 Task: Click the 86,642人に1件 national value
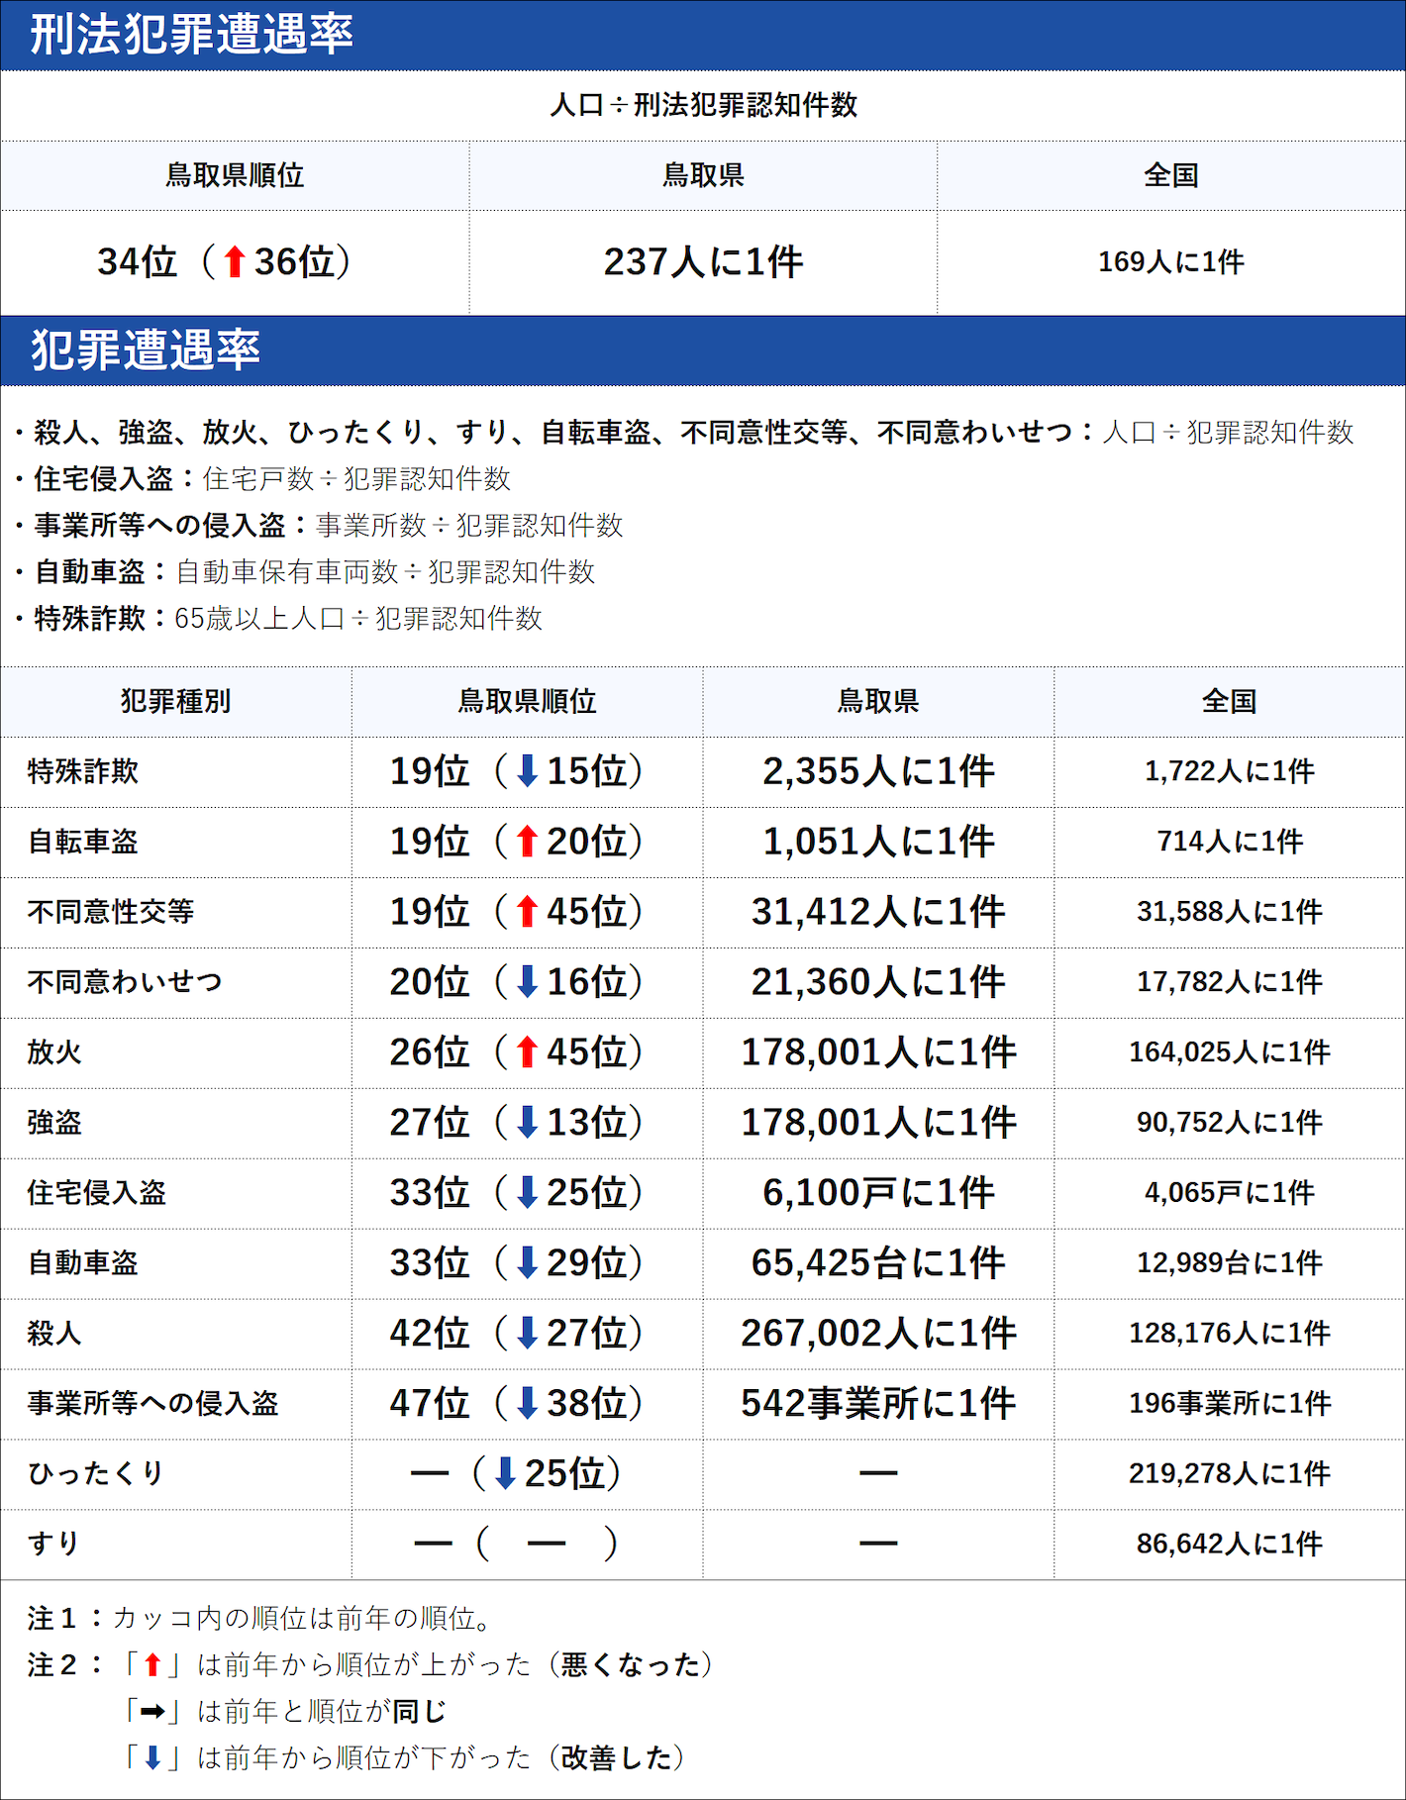click(x=1230, y=1545)
